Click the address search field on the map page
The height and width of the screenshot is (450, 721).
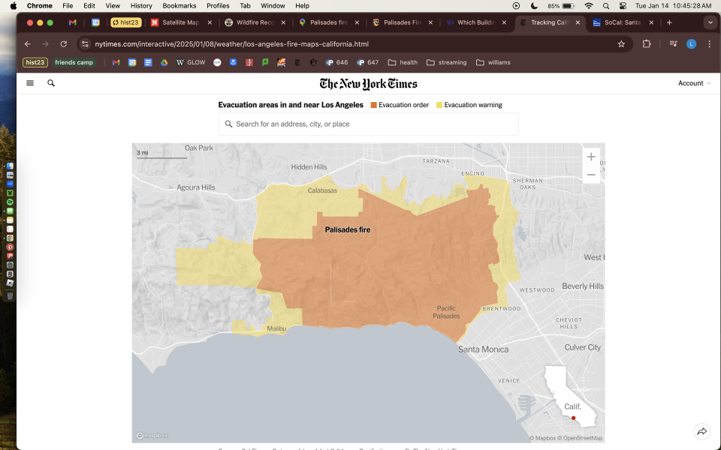368,124
